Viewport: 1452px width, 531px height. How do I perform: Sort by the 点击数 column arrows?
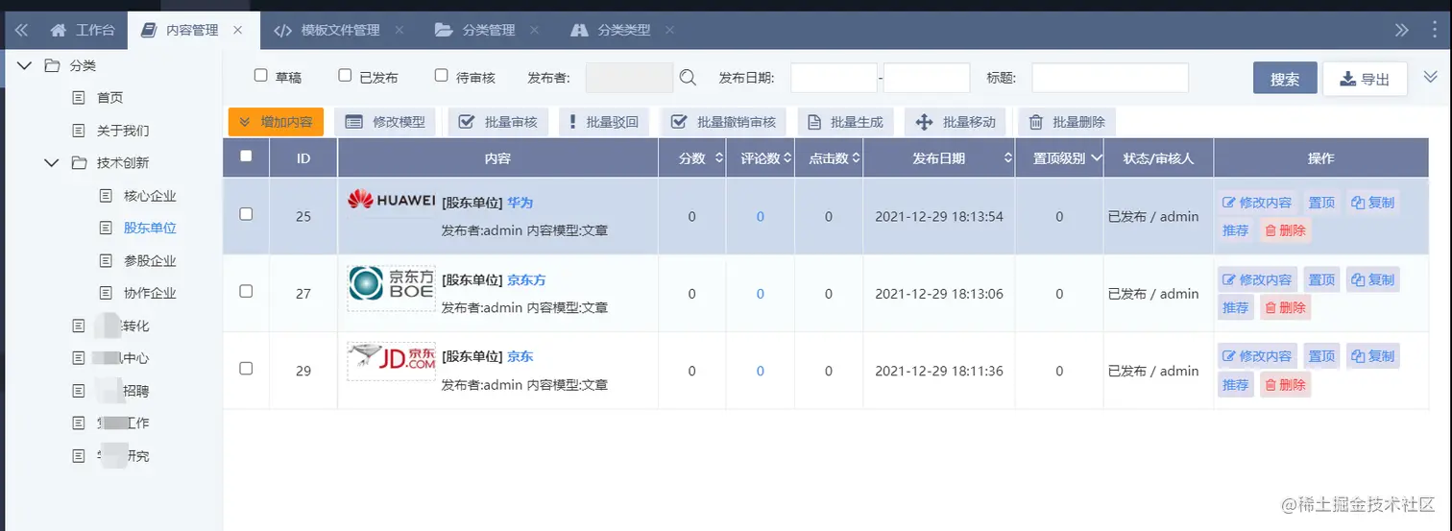856,158
